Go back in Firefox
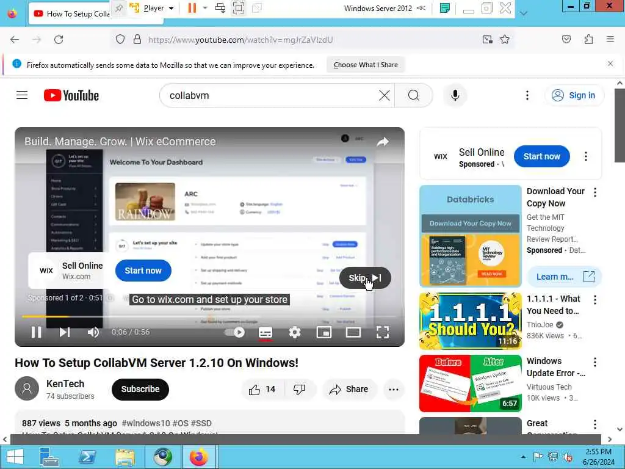Viewport: 625px width, 469px height. (x=15, y=40)
